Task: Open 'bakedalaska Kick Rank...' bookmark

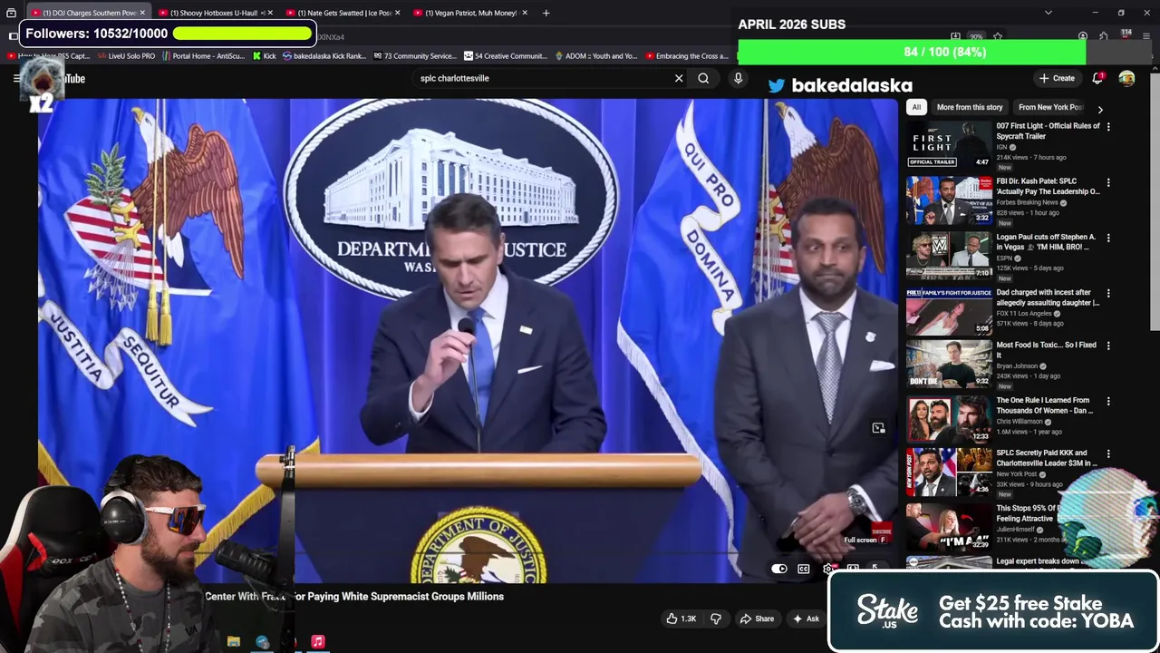Action: (324, 56)
